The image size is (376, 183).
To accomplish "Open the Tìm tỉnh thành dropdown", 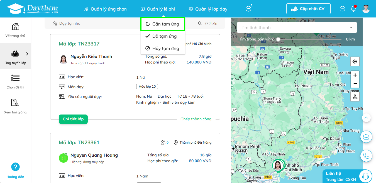I will pyautogui.click(x=297, y=27).
